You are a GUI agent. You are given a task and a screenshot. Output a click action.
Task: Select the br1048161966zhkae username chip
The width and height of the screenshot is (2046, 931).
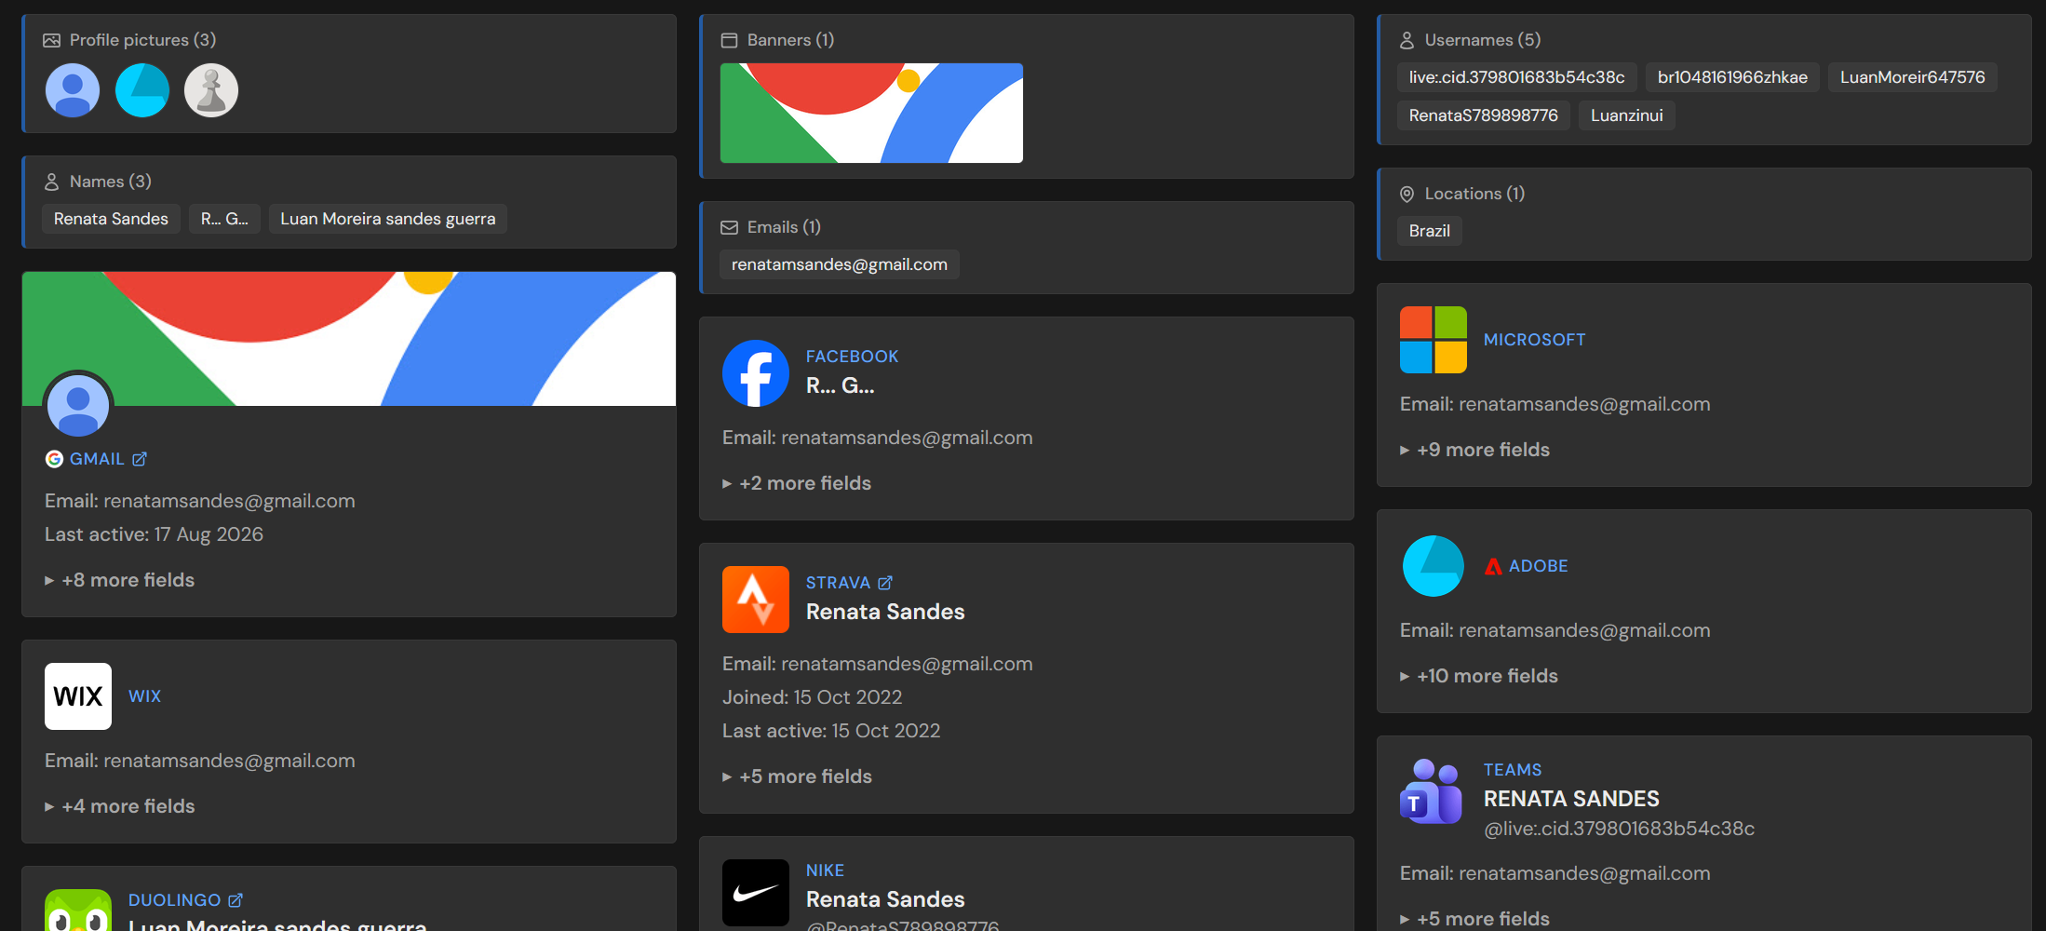click(x=1733, y=77)
